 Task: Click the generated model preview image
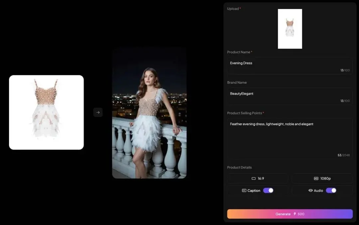(149, 112)
